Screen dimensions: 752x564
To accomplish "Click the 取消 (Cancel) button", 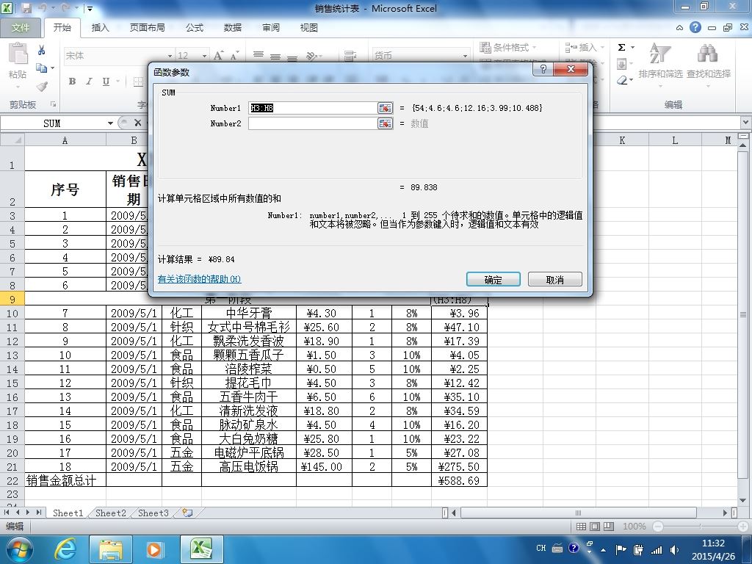I will pos(555,280).
